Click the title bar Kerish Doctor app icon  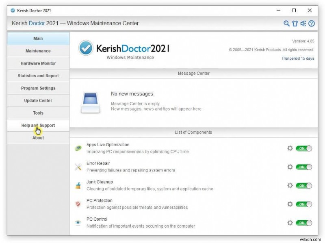(13, 11)
